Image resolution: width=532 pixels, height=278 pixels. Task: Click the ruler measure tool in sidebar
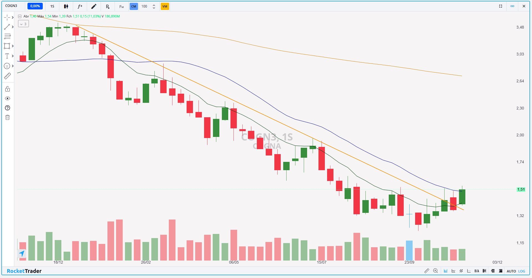pyautogui.click(x=7, y=76)
